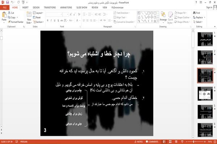
Task: Decrease font size
Action: click(x=74, y=14)
